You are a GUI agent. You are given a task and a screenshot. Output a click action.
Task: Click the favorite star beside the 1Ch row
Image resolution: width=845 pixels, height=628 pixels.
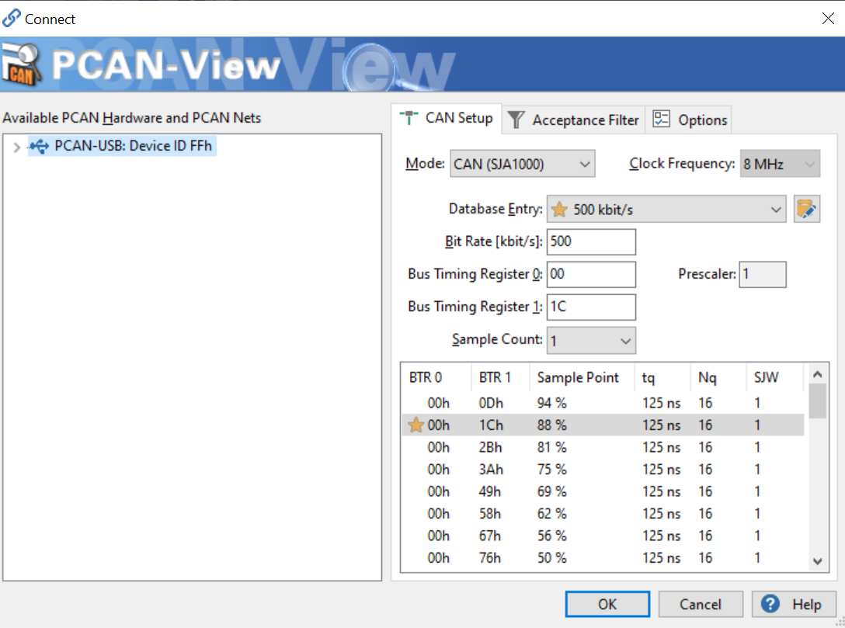418,425
